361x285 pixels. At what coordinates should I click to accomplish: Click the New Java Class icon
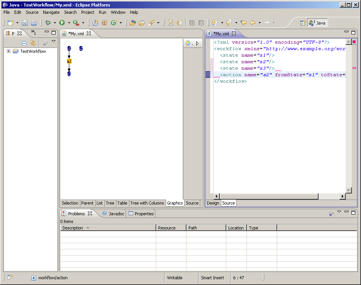pyautogui.click(x=114, y=23)
